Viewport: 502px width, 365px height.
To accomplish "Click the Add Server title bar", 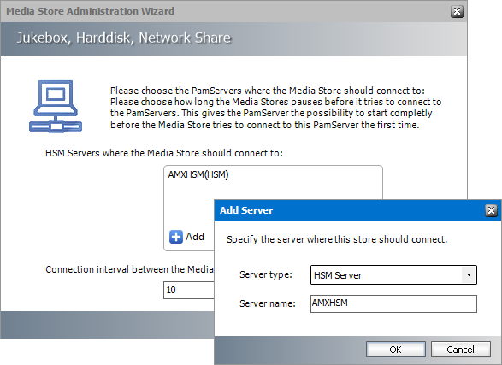I will pos(349,210).
